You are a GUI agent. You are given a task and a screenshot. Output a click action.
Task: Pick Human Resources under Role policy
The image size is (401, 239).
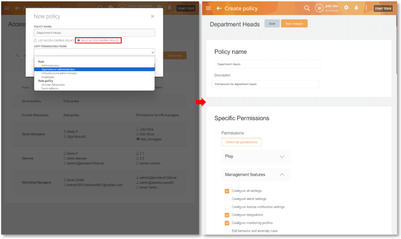(53, 85)
